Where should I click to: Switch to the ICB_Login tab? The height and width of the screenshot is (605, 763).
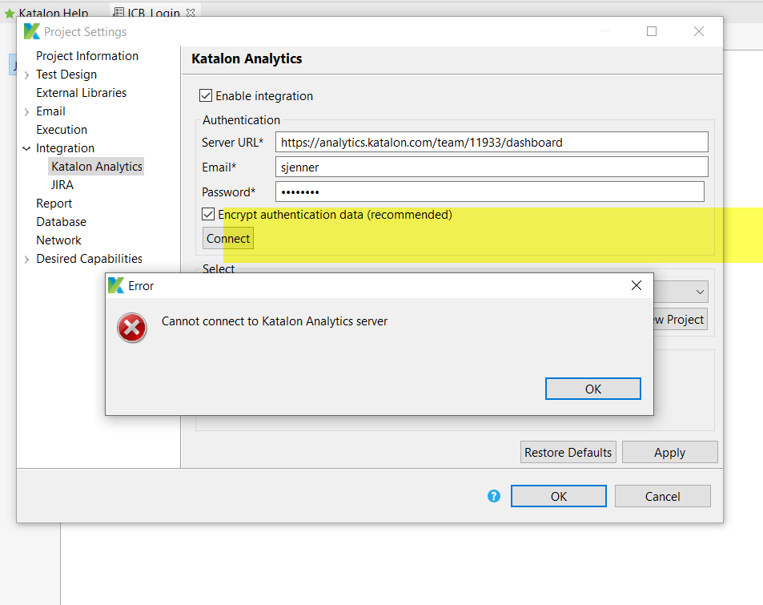pyautogui.click(x=154, y=13)
